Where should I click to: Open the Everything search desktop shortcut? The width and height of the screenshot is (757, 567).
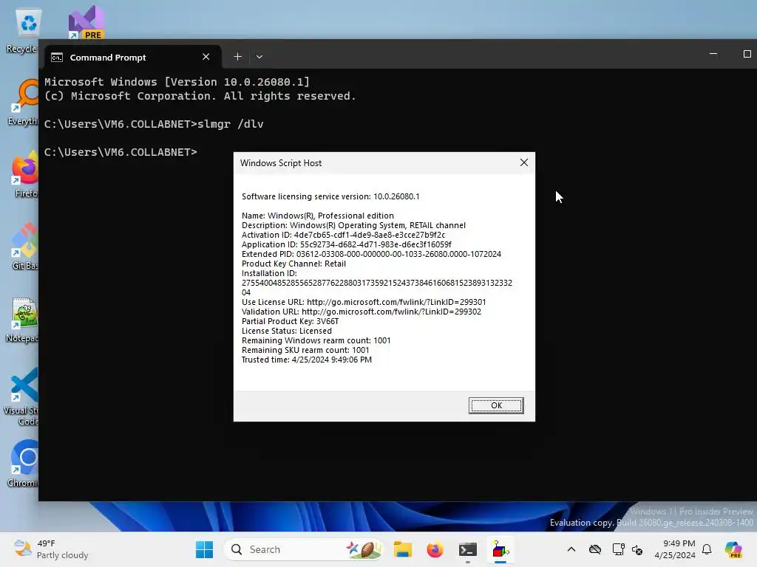click(x=23, y=103)
